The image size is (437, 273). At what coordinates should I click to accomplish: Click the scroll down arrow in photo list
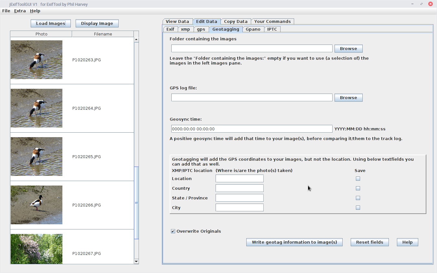pyautogui.click(x=136, y=261)
